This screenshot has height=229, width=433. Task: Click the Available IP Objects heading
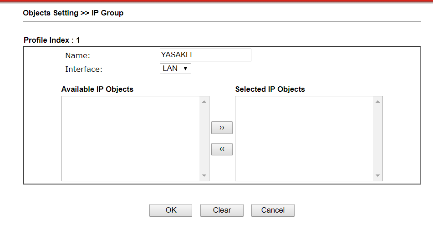tap(97, 89)
